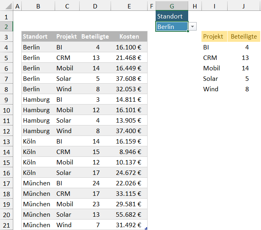Select the cost cell 29.581 €

129,204
